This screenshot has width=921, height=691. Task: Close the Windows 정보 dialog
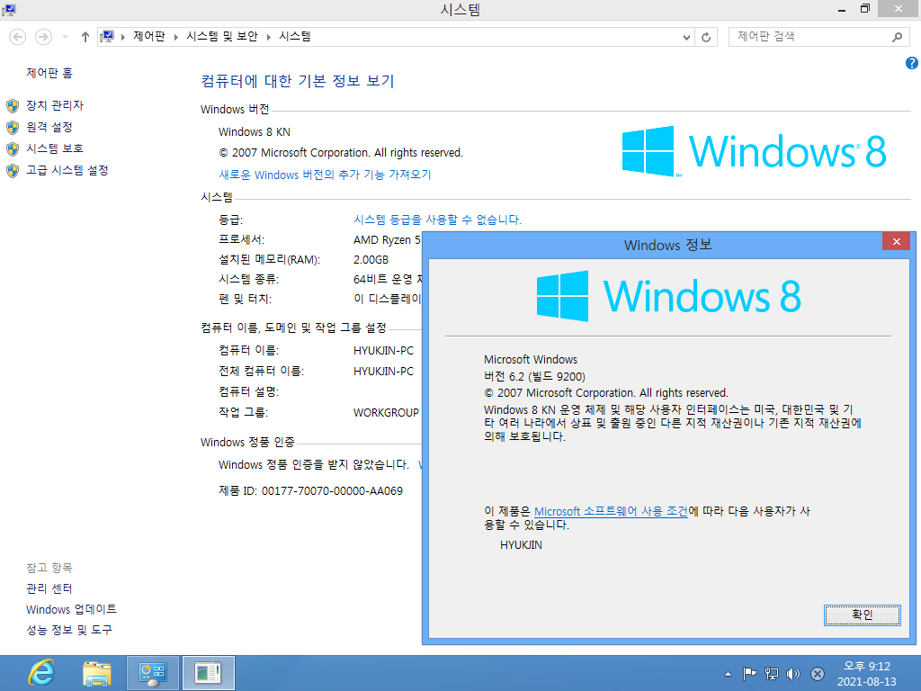point(897,241)
